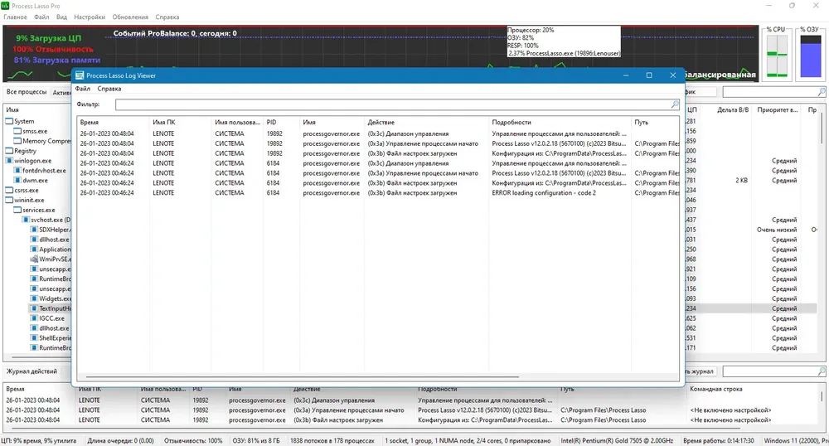The height and width of the screenshot is (446, 829).
Task: Click the Process Lasso Log Viewer window icon
Action: click(x=80, y=75)
